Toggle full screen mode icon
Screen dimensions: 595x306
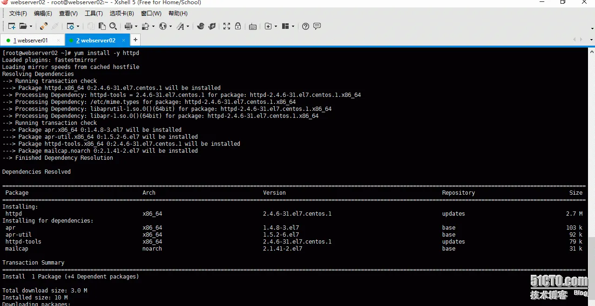[227, 26]
